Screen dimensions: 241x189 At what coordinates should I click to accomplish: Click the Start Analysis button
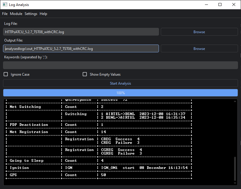coord(120,83)
